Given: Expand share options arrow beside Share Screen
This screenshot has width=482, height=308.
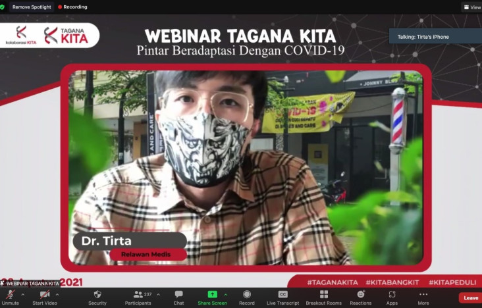Looking at the screenshot, I should tap(226, 294).
